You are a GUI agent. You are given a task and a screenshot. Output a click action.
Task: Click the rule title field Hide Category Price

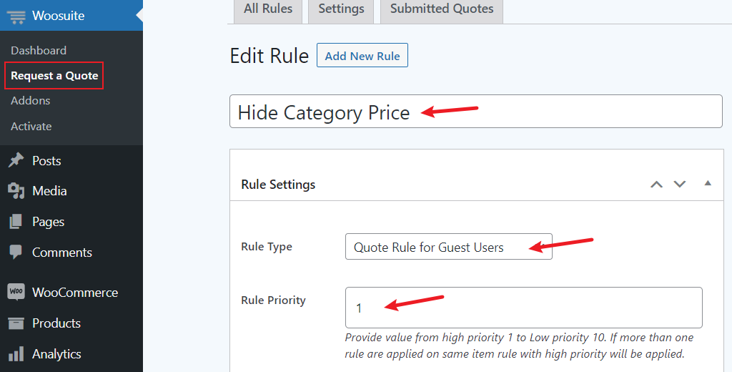[475, 112]
